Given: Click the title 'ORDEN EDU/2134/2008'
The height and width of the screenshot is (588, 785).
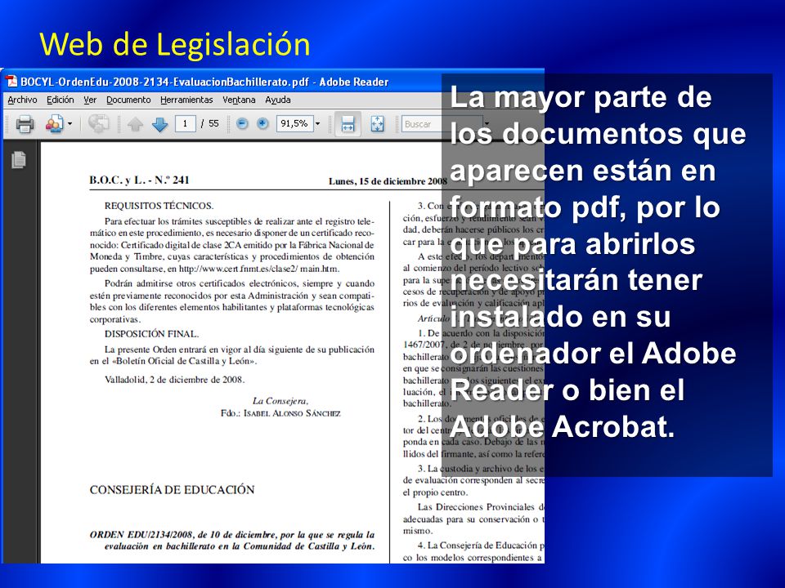Looking at the screenshot, I should [x=141, y=534].
